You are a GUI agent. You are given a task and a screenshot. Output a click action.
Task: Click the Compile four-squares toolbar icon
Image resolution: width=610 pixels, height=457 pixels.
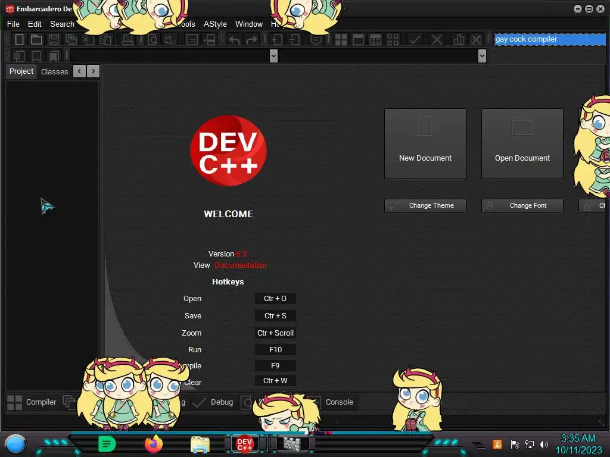coord(341,39)
